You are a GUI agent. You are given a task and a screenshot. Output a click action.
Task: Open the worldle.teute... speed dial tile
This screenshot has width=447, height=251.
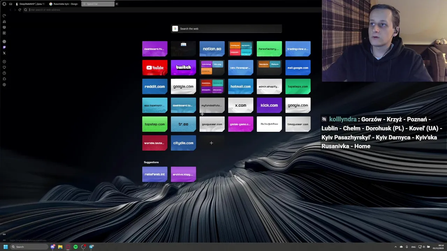click(155, 143)
